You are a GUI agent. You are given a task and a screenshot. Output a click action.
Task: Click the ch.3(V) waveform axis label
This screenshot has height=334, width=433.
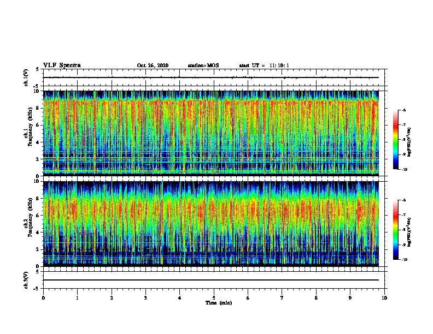click(x=26, y=280)
